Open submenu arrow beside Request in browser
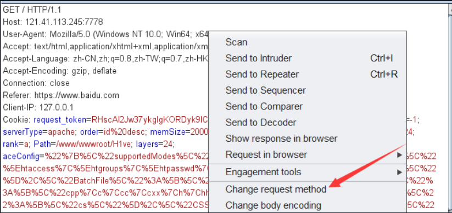 pos(399,155)
